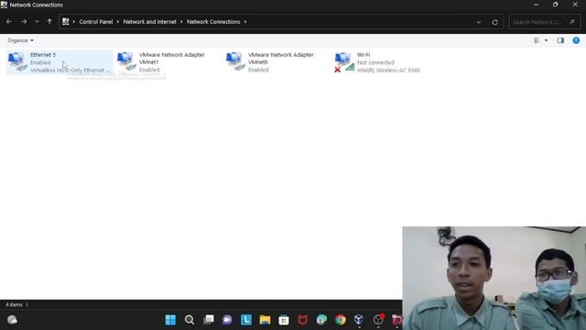
Task: Go up one level with up arrow
Action: 49,22
